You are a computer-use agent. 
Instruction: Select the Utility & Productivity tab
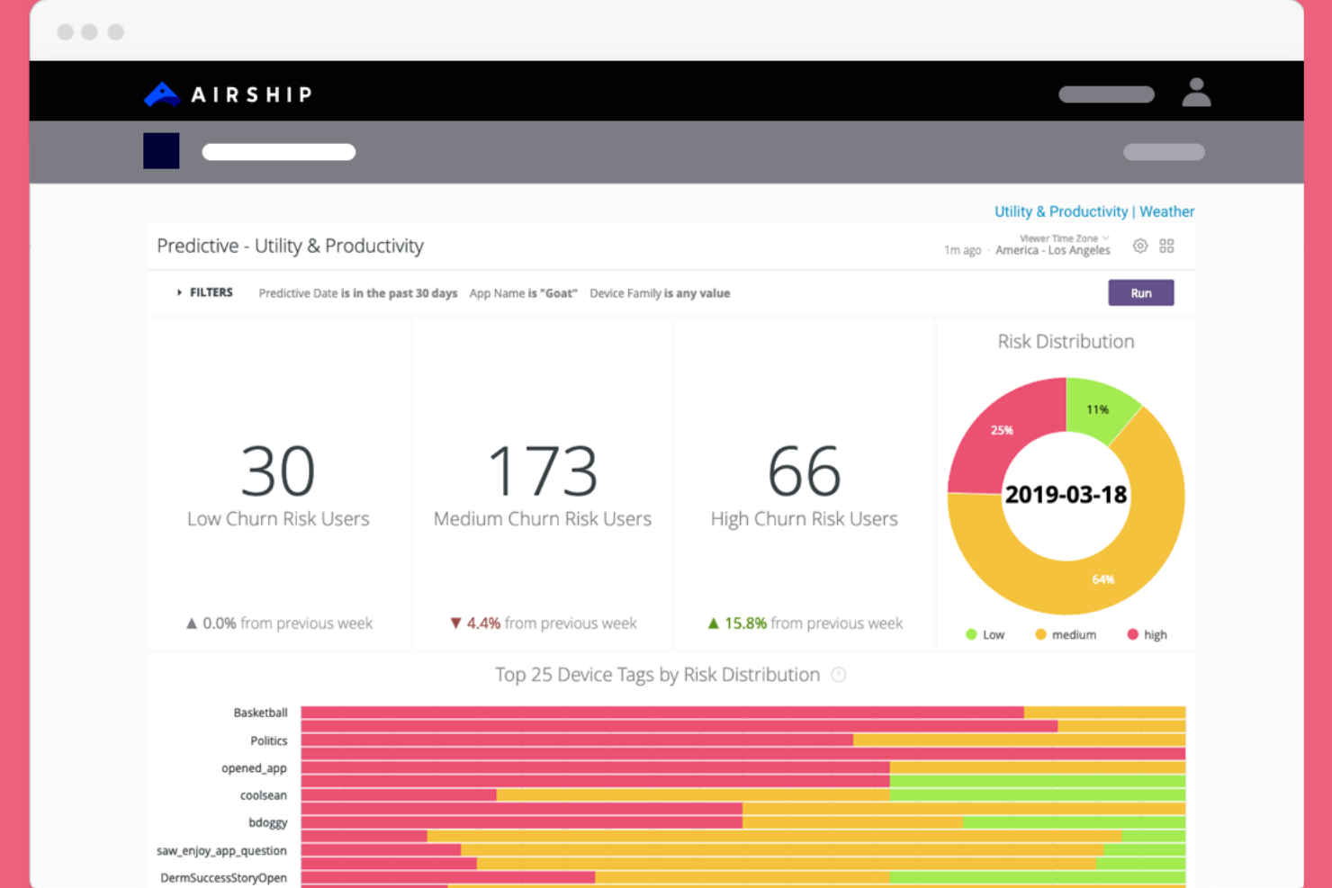point(1061,211)
